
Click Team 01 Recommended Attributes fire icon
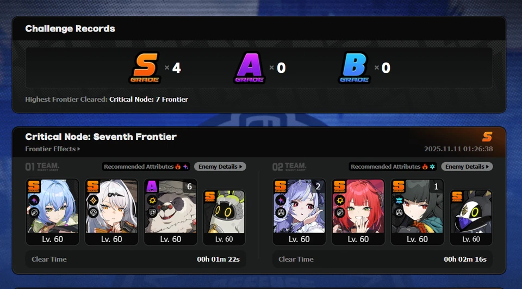pyautogui.click(x=178, y=167)
